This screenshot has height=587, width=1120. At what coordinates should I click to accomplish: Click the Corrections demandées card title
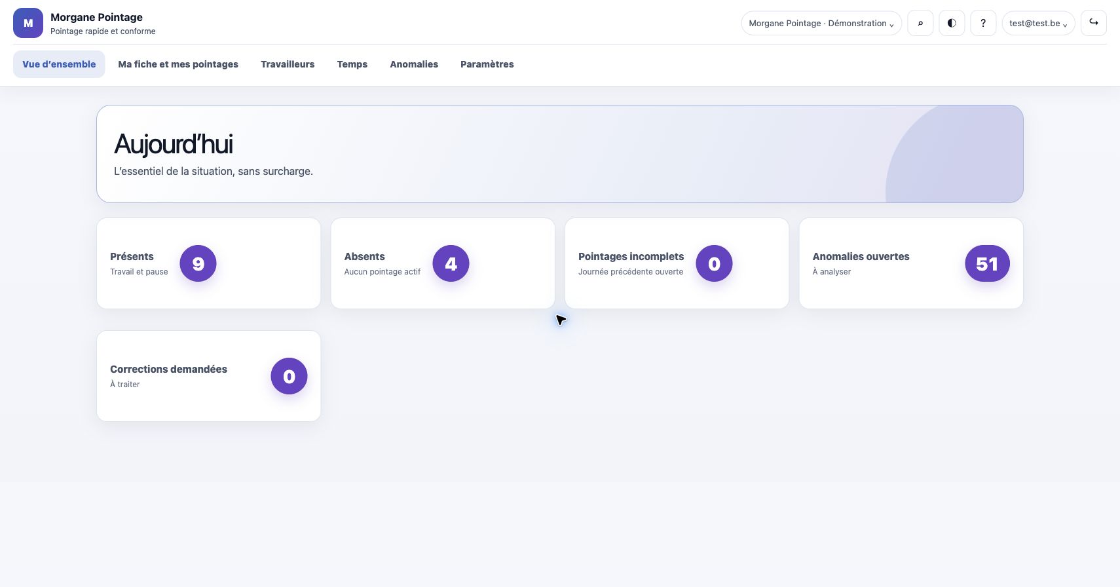(x=168, y=369)
